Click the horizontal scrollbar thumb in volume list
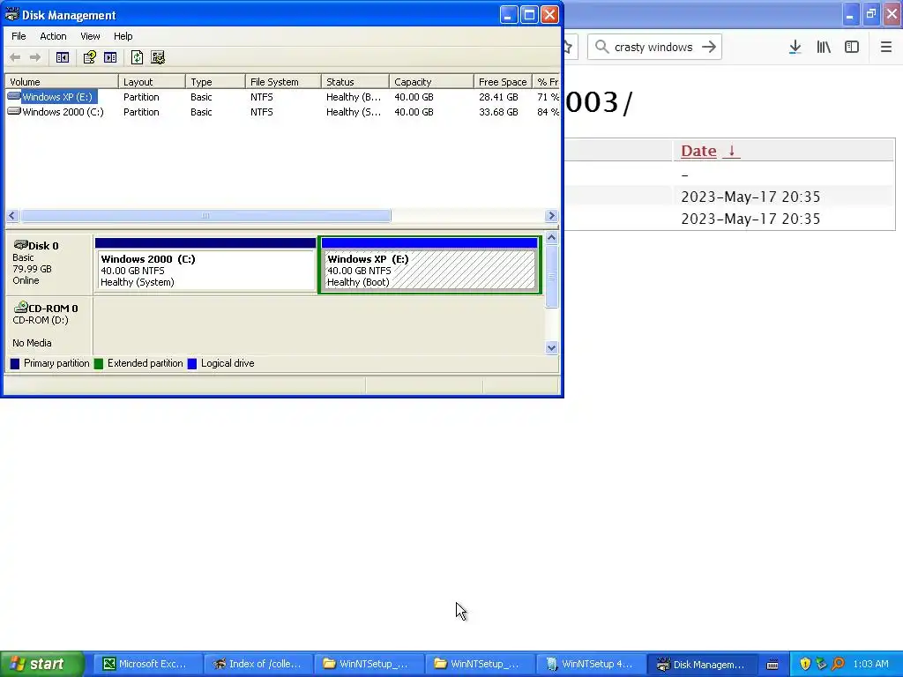The height and width of the screenshot is (677, 903). click(205, 216)
